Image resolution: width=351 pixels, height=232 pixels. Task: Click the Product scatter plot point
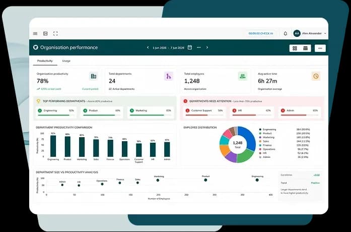point(205,180)
